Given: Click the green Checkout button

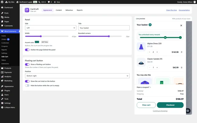Looking at the screenshot, I should [170, 105].
